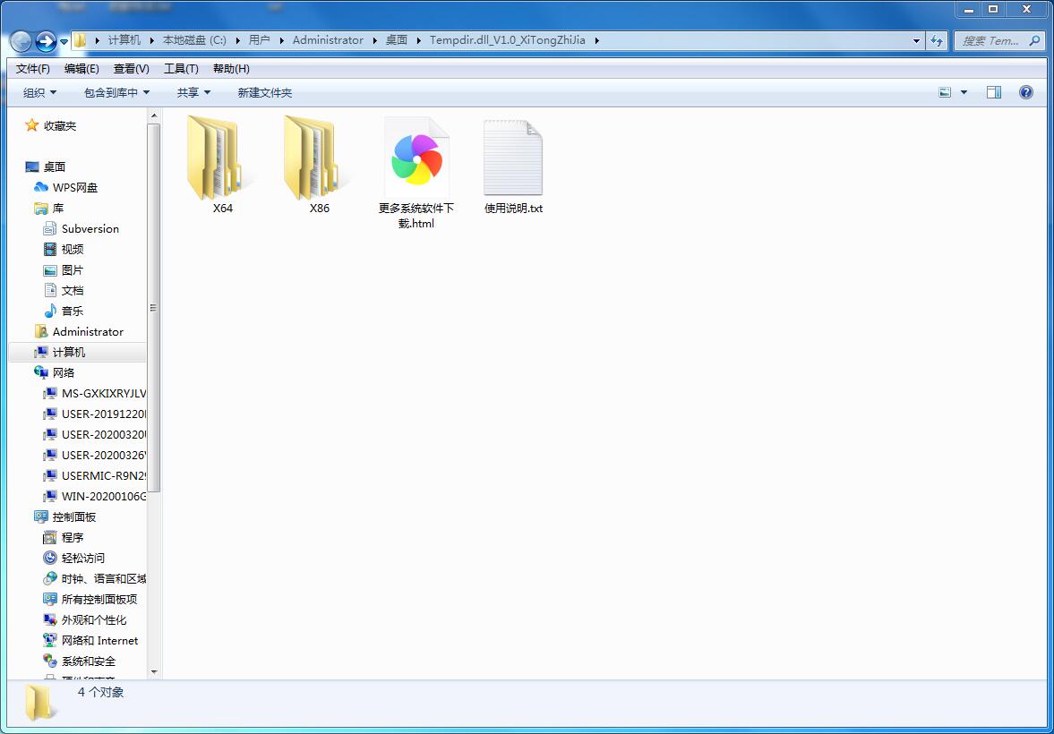
Task: Click the 桌面 desktop icon in sidebar
Action: (32, 166)
